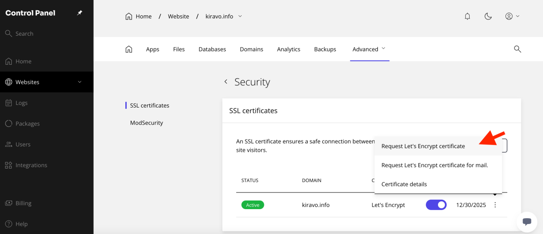Select Request Let's Encrypt certificate
The width and height of the screenshot is (543, 234).
point(423,146)
